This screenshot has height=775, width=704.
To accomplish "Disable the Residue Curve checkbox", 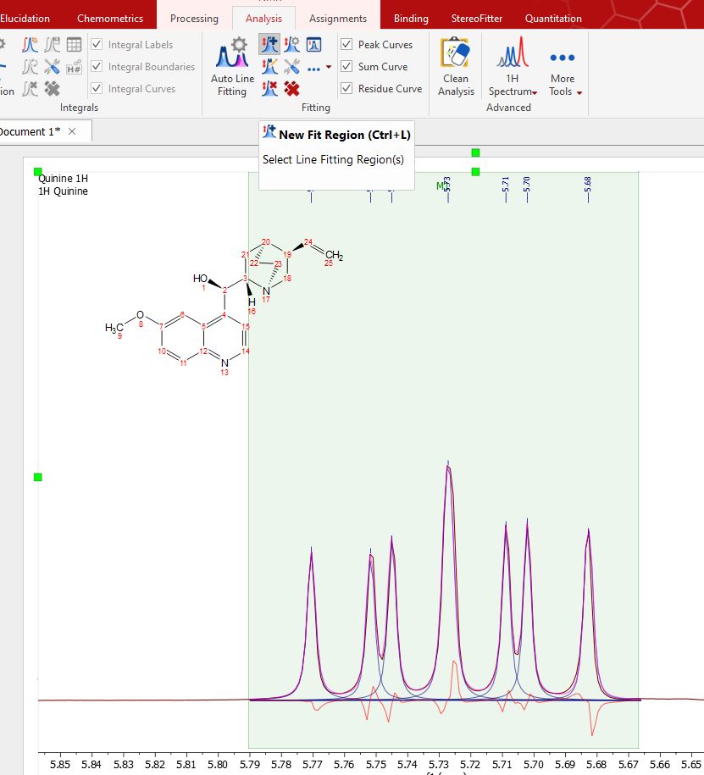I will click(346, 89).
